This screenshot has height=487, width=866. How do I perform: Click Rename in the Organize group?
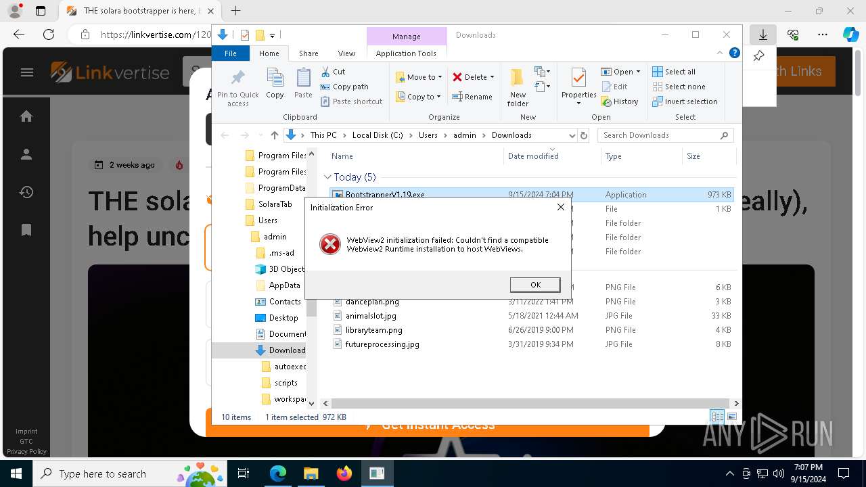click(472, 97)
